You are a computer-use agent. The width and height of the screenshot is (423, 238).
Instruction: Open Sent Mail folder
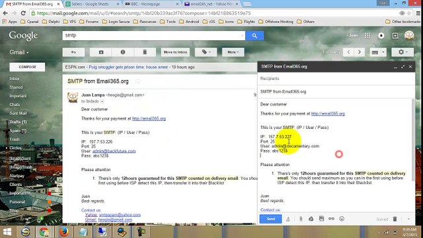point(18,113)
